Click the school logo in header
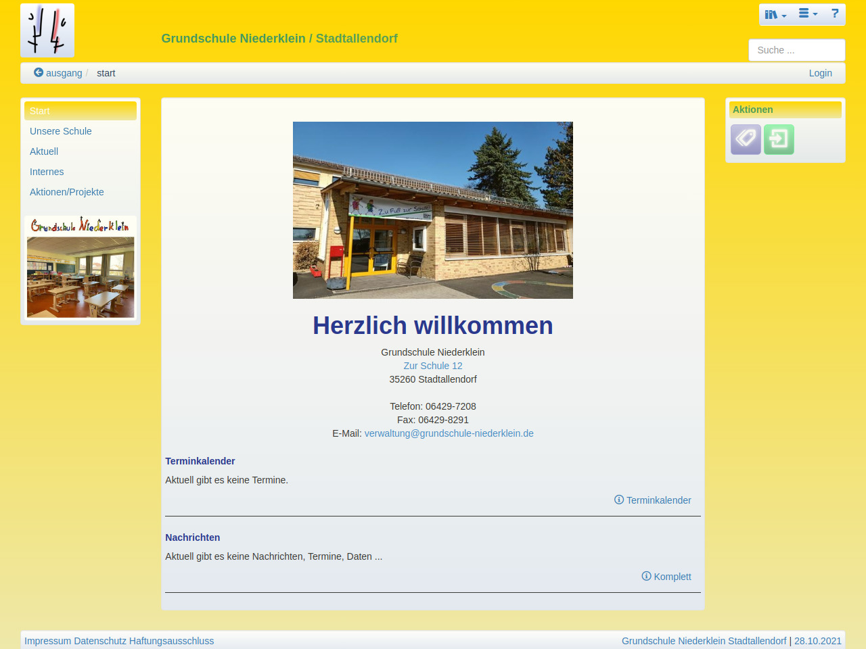 pyautogui.click(x=47, y=30)
